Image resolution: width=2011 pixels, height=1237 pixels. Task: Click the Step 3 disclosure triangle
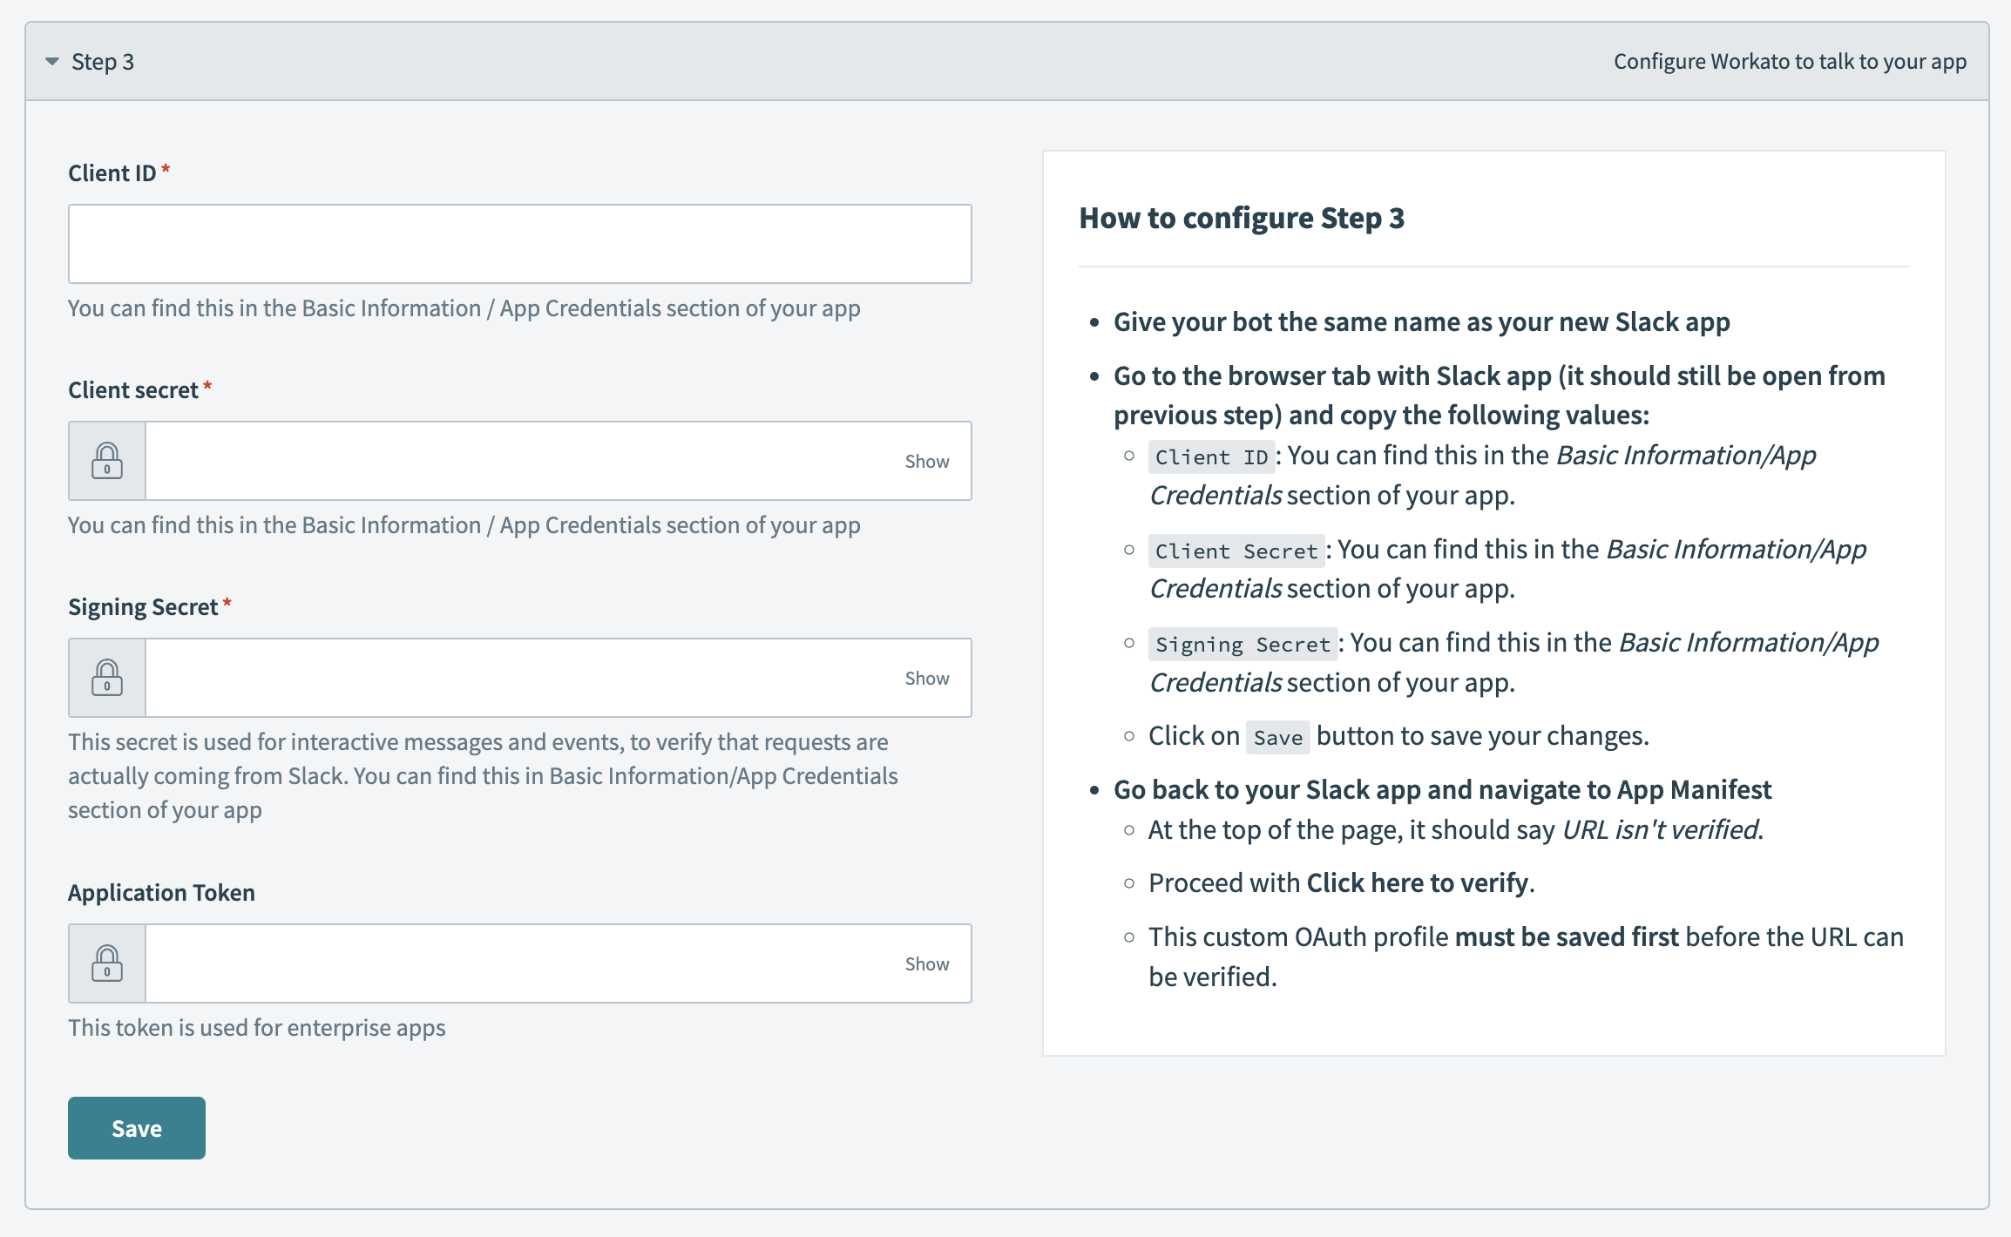pyautogui.click(x=51, y=62)
